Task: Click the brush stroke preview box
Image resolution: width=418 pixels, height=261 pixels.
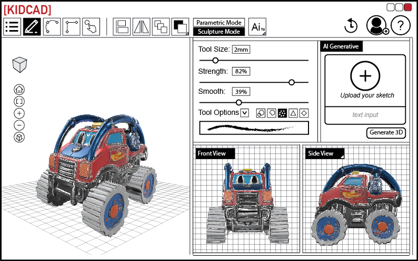Action: (254, 128)
